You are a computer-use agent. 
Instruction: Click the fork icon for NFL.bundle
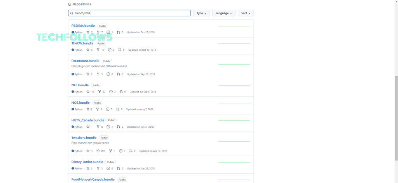99,92
